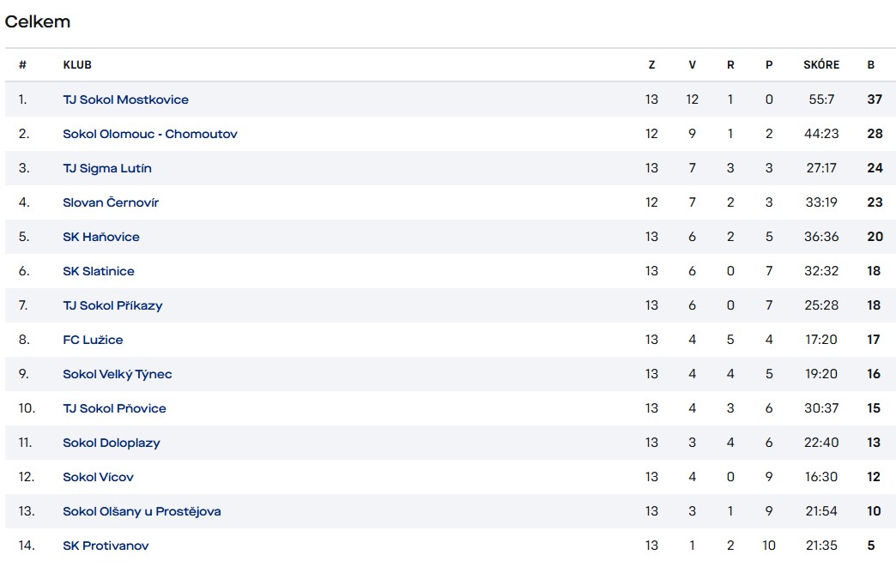
Task: Select the Slovan Černovír team link
Action: [111, 202]
